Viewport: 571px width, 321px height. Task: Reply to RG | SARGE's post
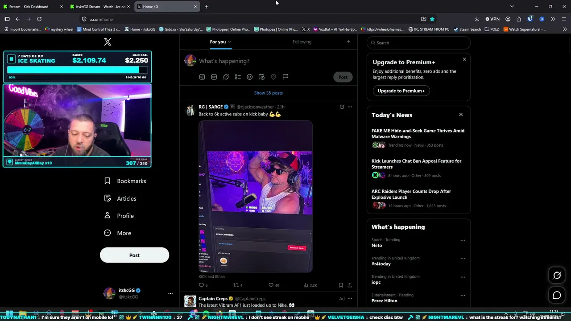203,285
